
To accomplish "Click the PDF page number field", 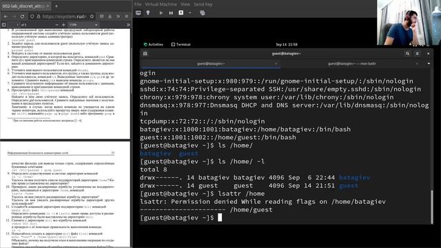I will coord(14,25).
